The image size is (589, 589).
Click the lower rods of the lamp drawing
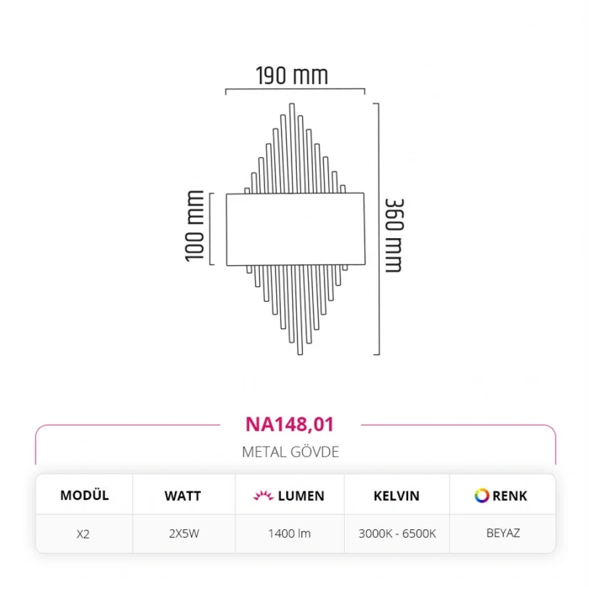click(294, 307)
